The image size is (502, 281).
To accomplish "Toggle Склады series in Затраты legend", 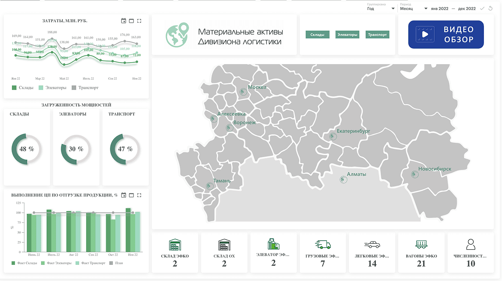I will [x=22, y=87].
